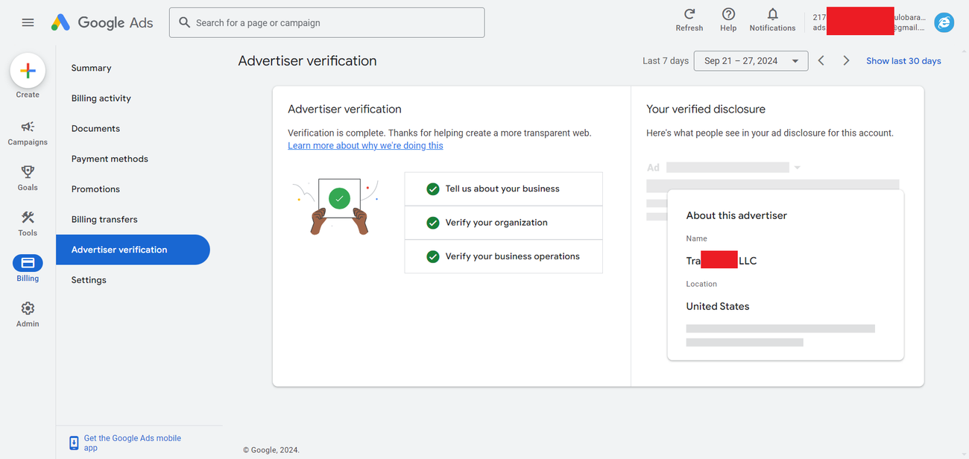The width and height of the screenshot is (969, 459).
Task: Click the account profile avatar
Action: pyautogui.click(x=944, y=22)
